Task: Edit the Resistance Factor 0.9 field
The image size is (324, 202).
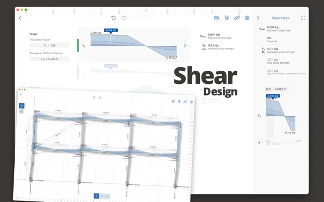Action: 49,45
